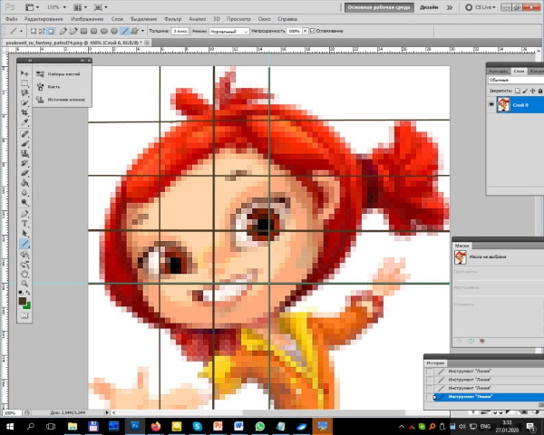Select the Move tool
Image resolution: width=544 pixels, height=435 pixels.
[24, 73]
